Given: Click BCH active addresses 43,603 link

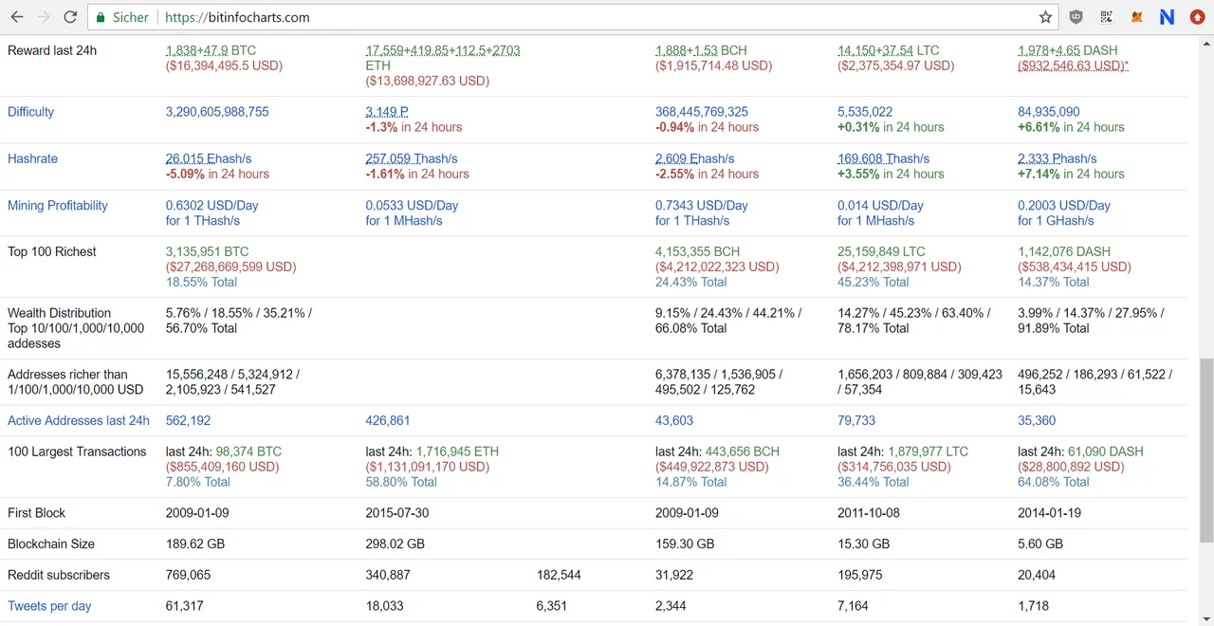Looking at the screenshot, I should point(674,420).
